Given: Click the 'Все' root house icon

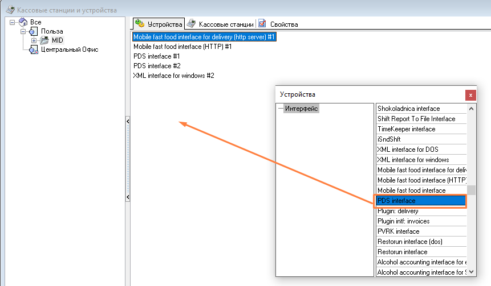Looking at the screenshot, I should [23, 22].
